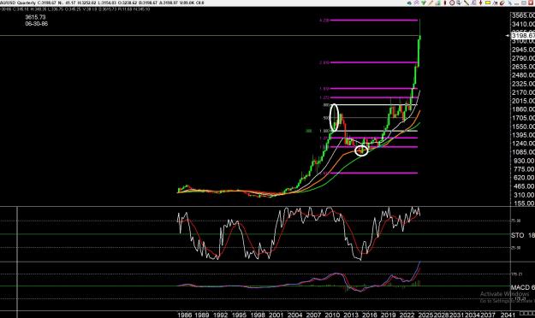Click the wave-shaped M toolbar icon

point(495,3)
